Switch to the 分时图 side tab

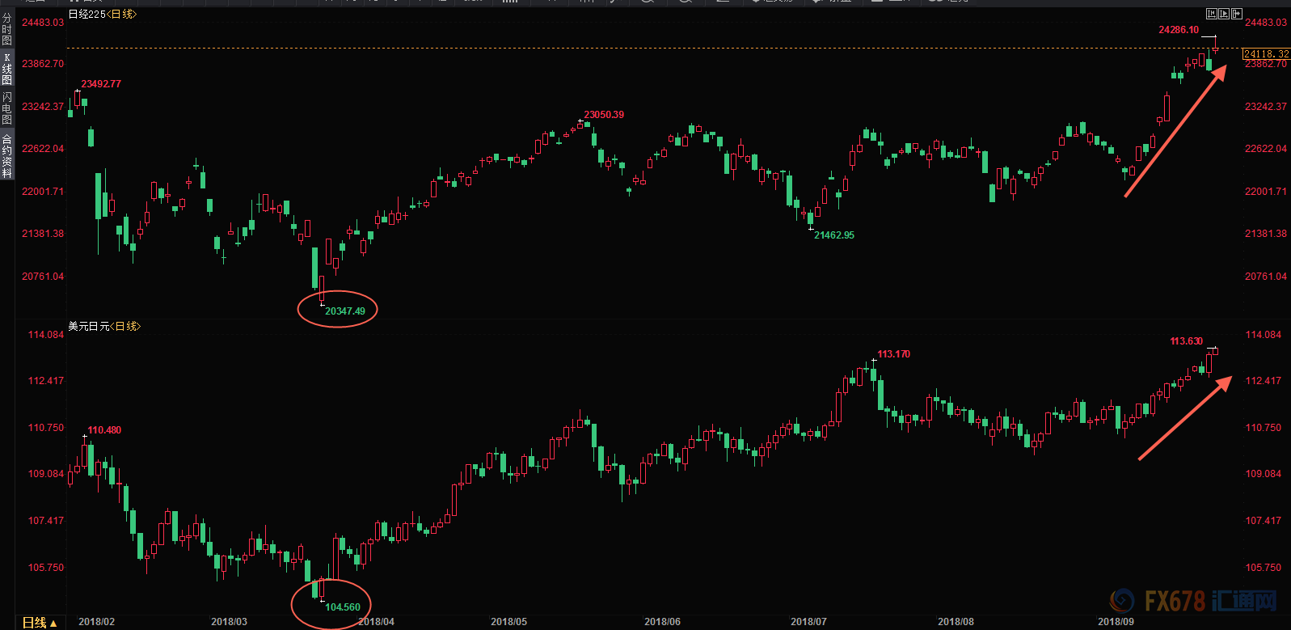[x=7, y=29]
